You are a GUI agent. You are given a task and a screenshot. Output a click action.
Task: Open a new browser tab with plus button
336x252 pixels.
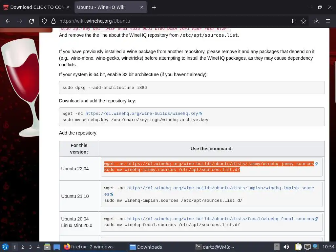[154, 8]
